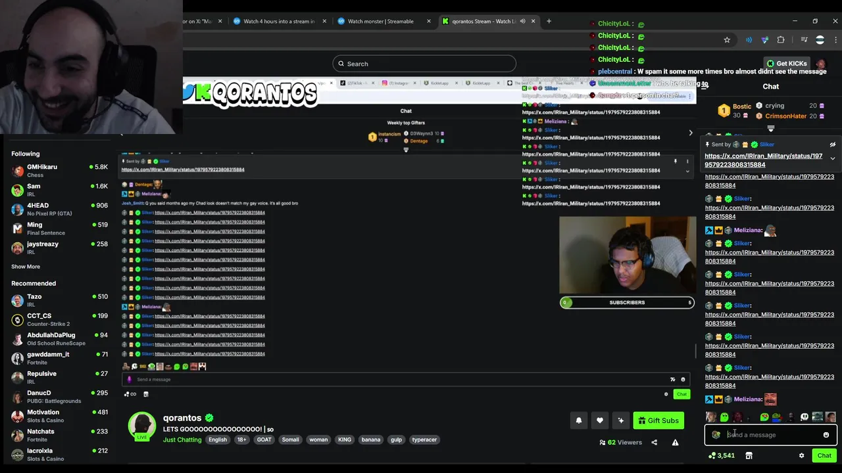Mute the qorantos Stream tab audio
Screen dimensions: 842x473
(x=523, y=21)
